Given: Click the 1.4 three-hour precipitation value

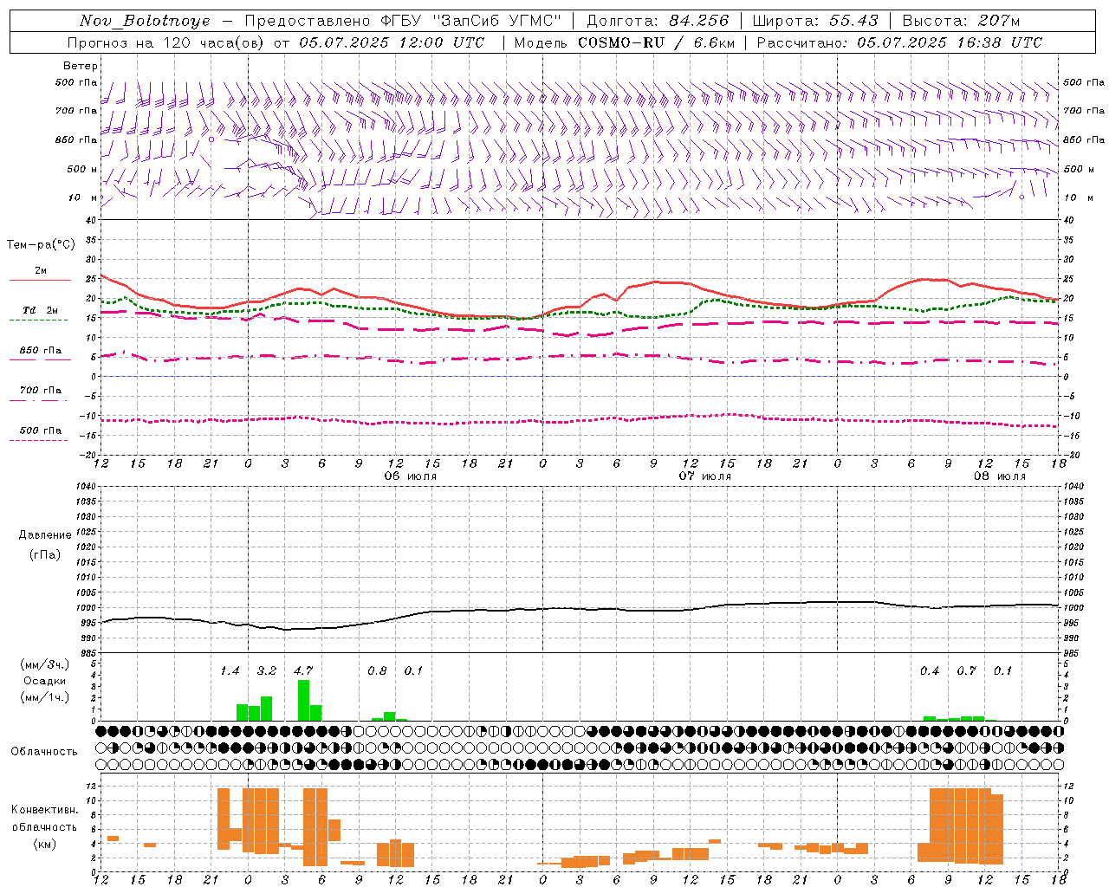Looking at the screenshot, I should point(230,671).
